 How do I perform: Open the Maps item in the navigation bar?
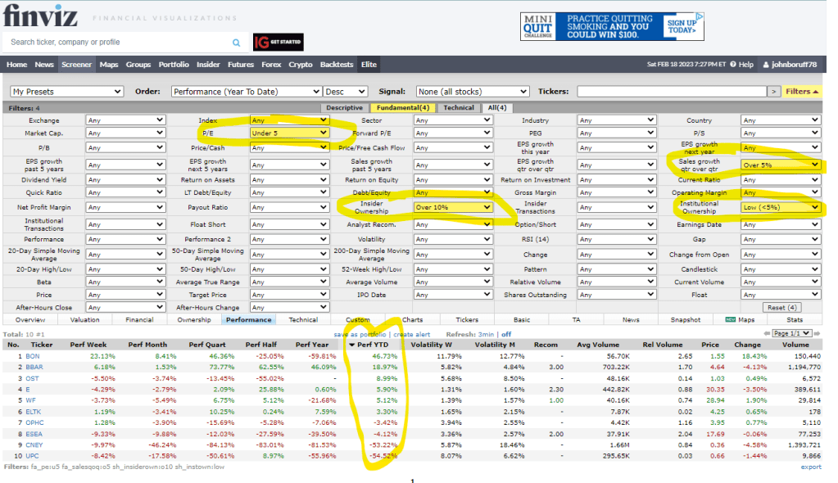point(109,65)
